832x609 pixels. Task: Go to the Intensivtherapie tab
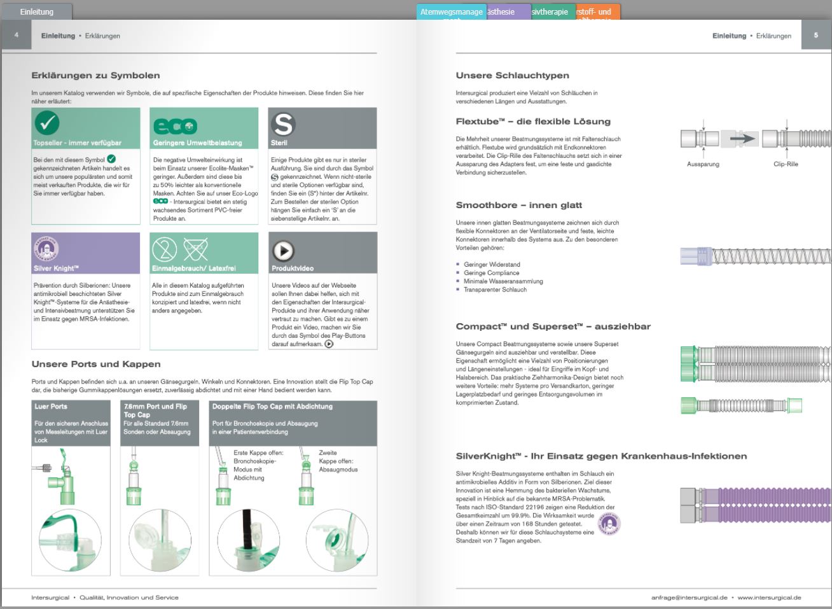pos(553,11)
